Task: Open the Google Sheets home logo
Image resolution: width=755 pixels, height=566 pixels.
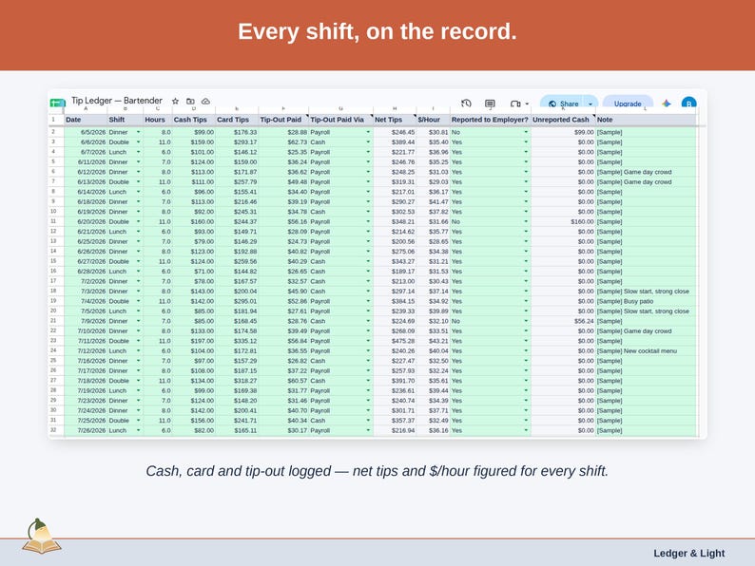Action: tap(58, 103)
